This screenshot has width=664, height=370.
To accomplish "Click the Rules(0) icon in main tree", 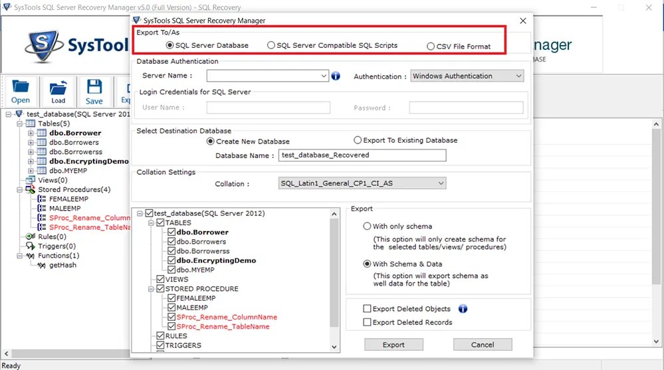I will tap(31, 236).
